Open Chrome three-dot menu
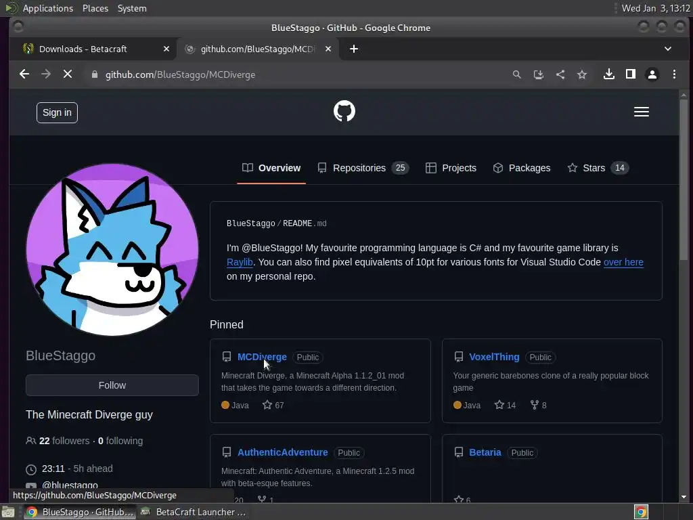This screenshot has width=693, height=520. coord(674,74)
